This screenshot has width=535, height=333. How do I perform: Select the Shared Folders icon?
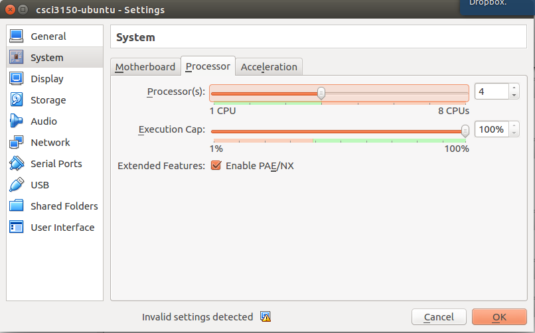tap(17, 206)
